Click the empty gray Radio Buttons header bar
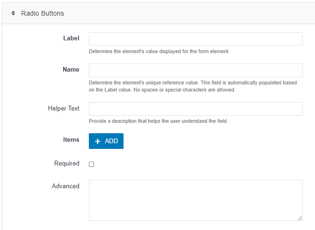Screen dimensions: 315x230 click(x=190, y=13)
